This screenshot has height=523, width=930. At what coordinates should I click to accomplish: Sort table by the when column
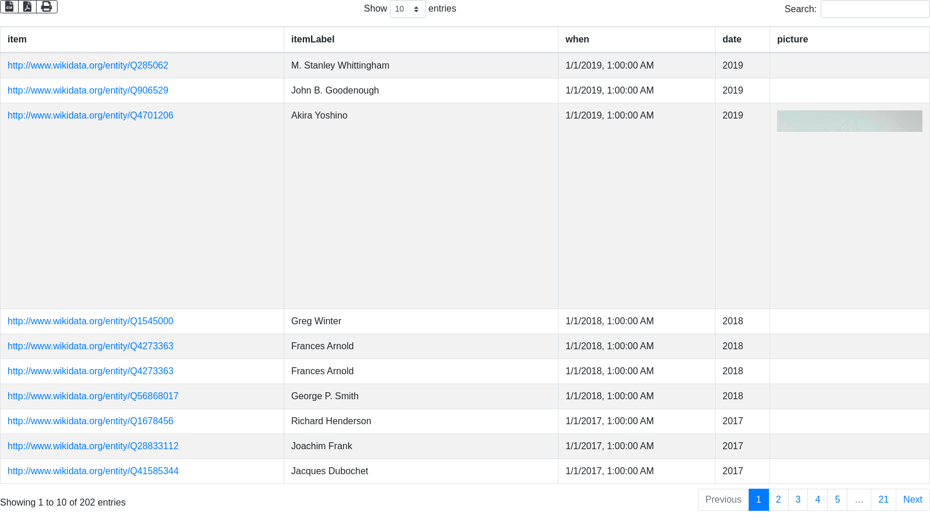coord(577,40)
